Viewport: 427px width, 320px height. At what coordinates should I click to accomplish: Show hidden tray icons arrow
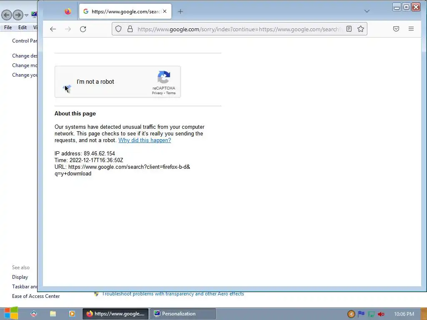click(x=351, y=314)
